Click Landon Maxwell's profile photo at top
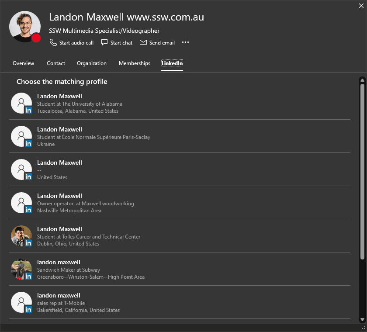367x332 pixels. point(25,27)
